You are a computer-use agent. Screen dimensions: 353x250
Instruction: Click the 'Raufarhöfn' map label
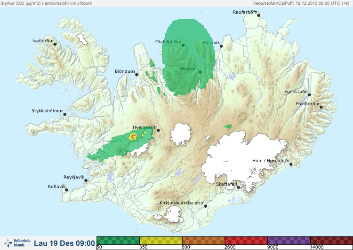tap(245, 12)
